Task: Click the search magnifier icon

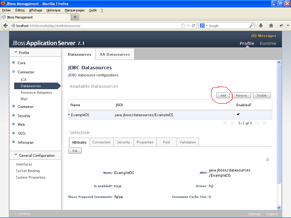Action: (x=252, y=26)
